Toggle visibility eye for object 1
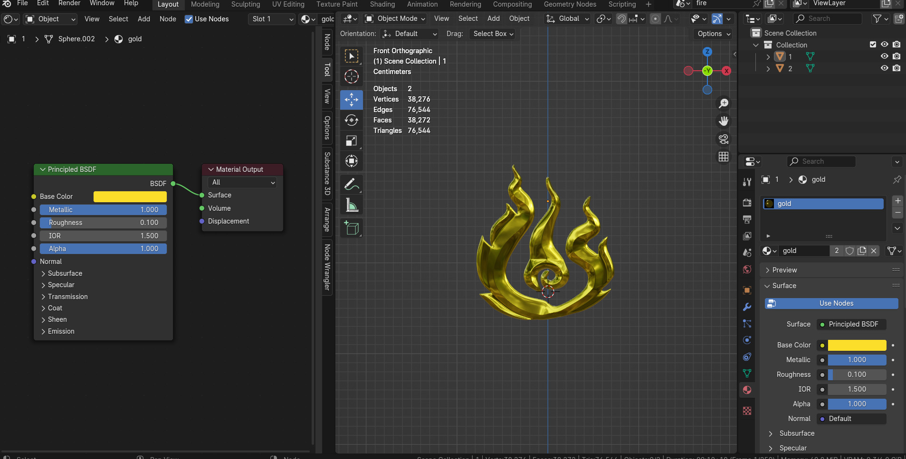Image resolution: width=906 pixels, height=459 pixels. tap(884, 56)
